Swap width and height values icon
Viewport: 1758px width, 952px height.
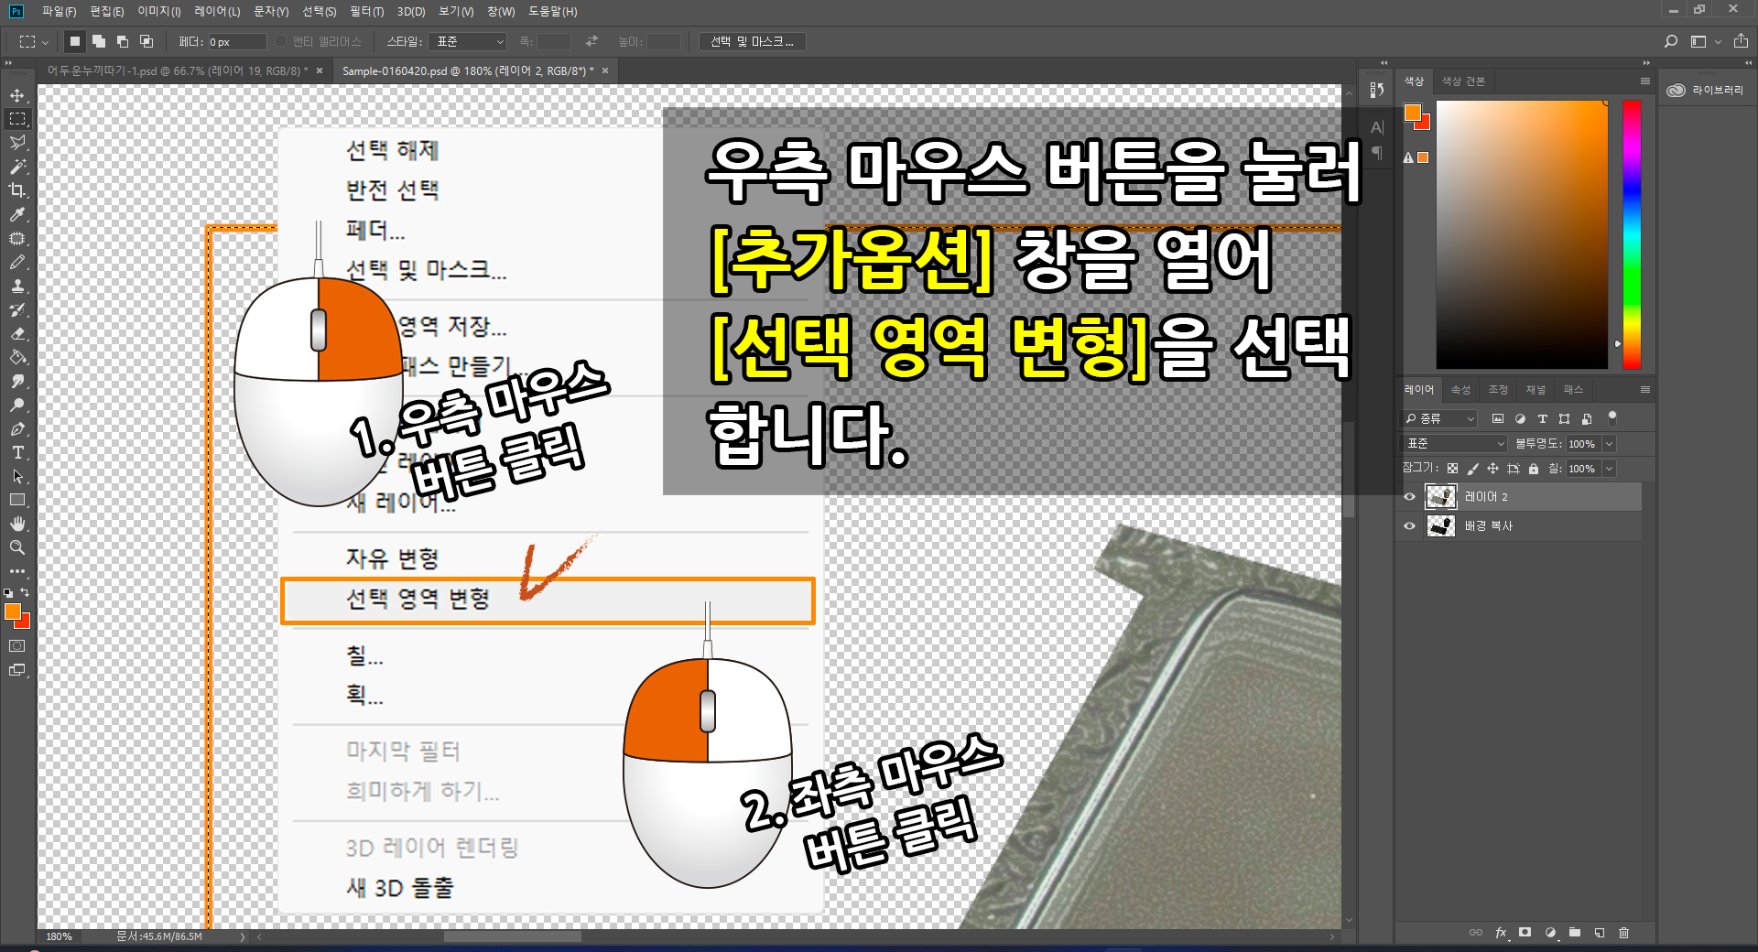591,41
